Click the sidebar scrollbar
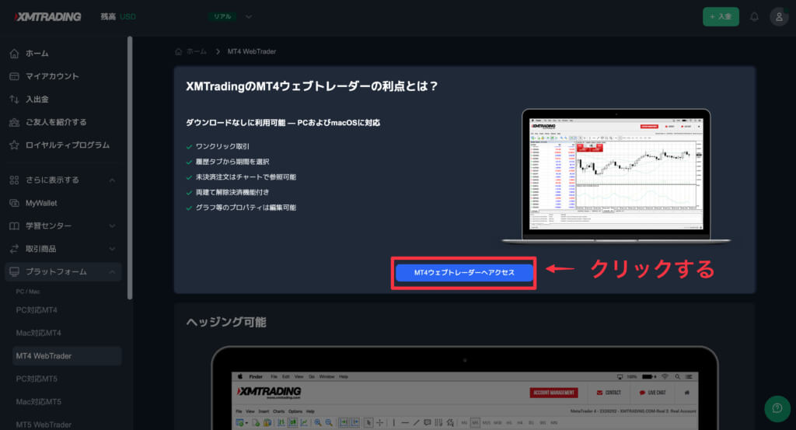This screenshot has height=430, width=796. pyautogui.click(x=130, y=167)
